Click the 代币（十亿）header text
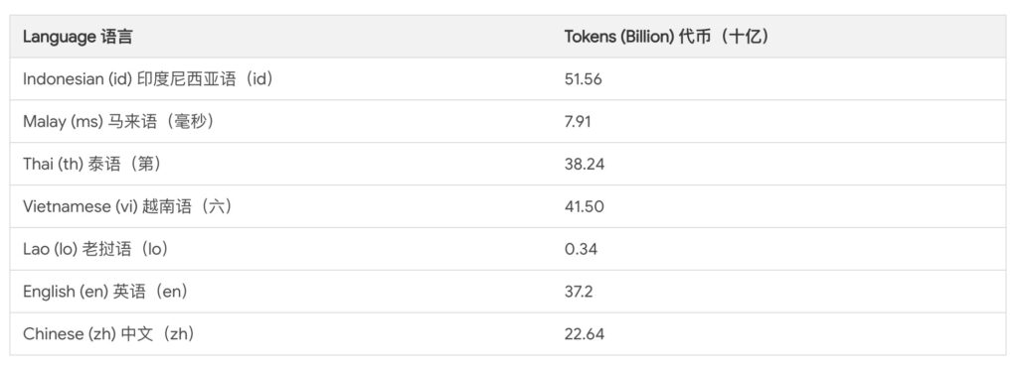The width and height of the screenshot is (1018, 368). click(x=724, y=37)
